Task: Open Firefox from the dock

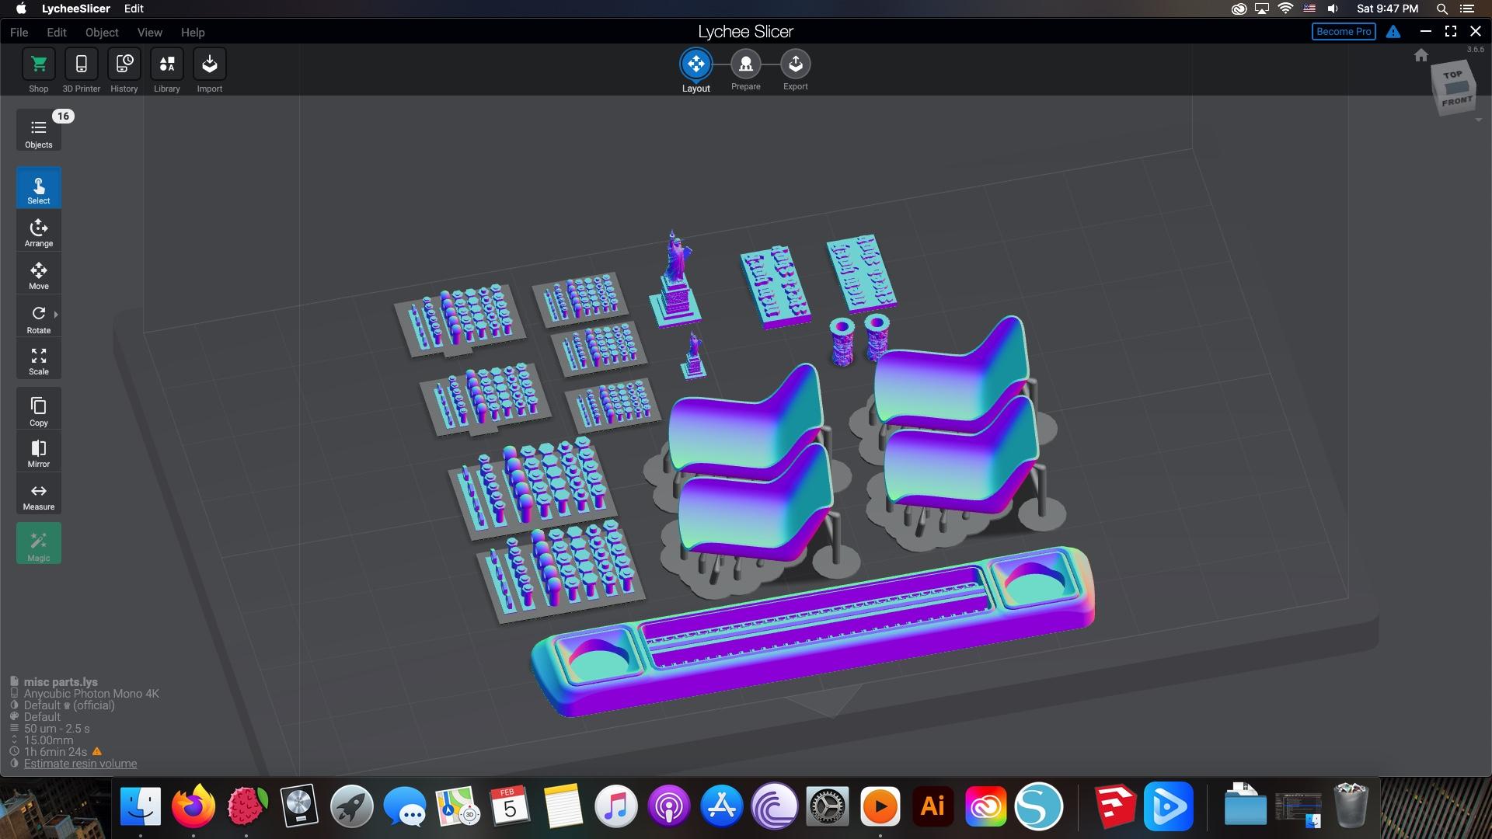Action: coord(193,806)
